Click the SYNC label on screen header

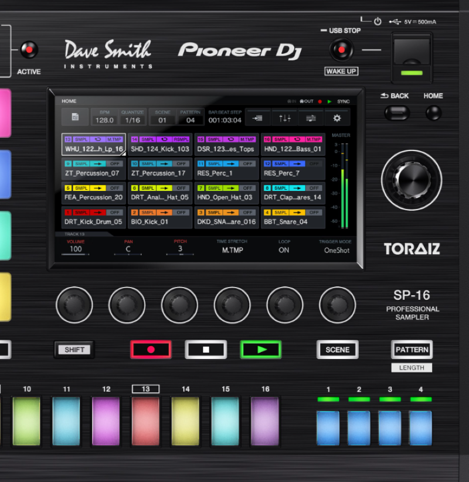[x=343, y=101]
